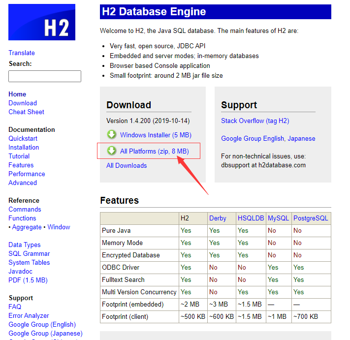Click the HSQLDB column header link
Viewport: 350px width, 340px height.
click(x=251, y=218)
